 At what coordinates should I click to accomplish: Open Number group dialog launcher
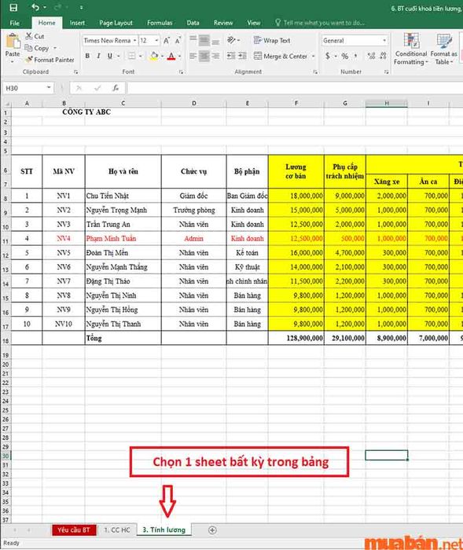(386, 72)
